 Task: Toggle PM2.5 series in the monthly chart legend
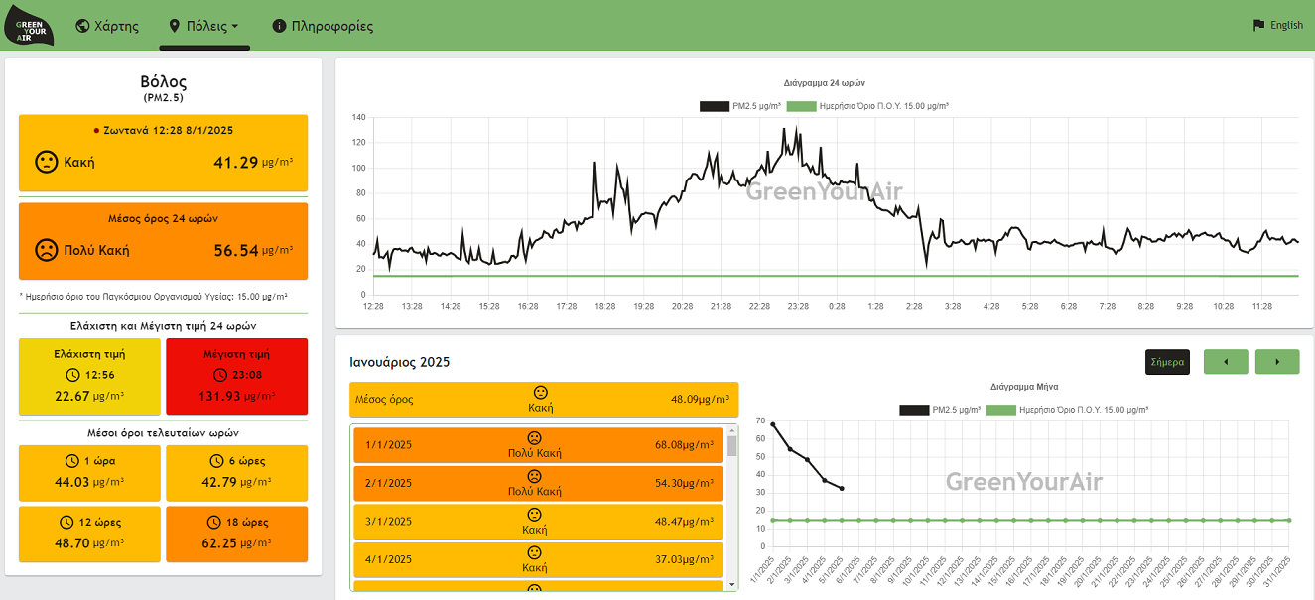(940, 410)
